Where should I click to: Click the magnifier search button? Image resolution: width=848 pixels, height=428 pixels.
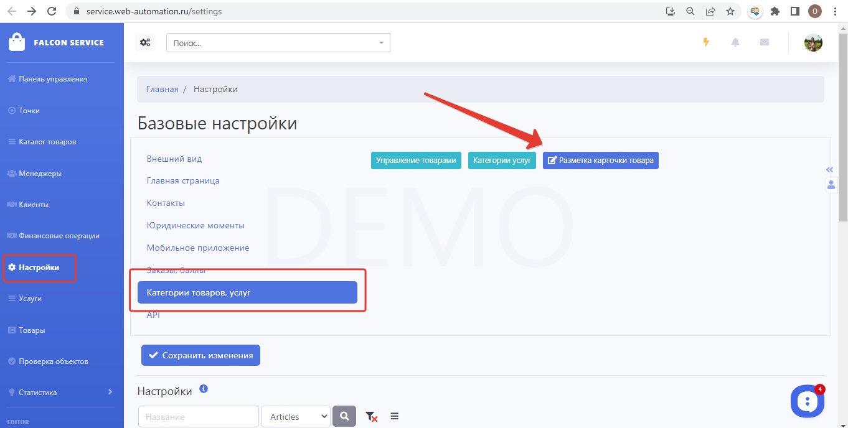(344, 417)
